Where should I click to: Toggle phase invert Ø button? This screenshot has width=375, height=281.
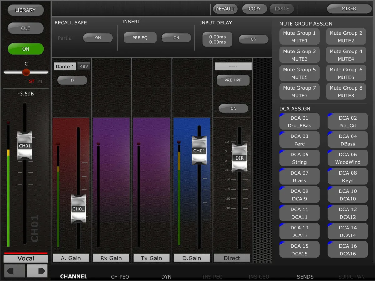coord(72,80)
